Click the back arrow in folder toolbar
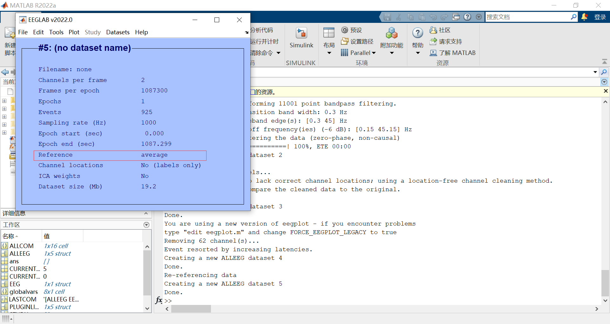 [5, 72]
